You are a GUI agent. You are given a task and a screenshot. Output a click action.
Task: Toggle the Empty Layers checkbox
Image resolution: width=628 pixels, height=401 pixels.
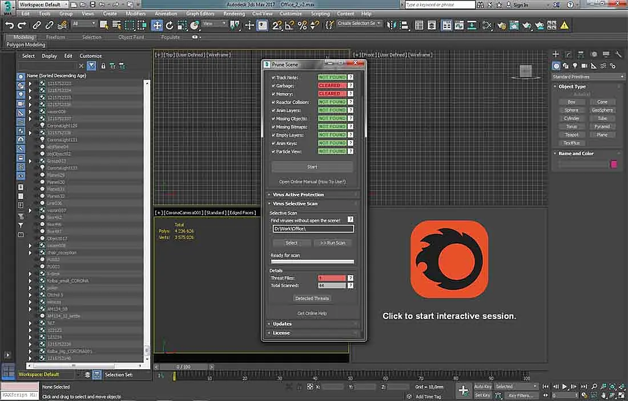click(273, 135)
